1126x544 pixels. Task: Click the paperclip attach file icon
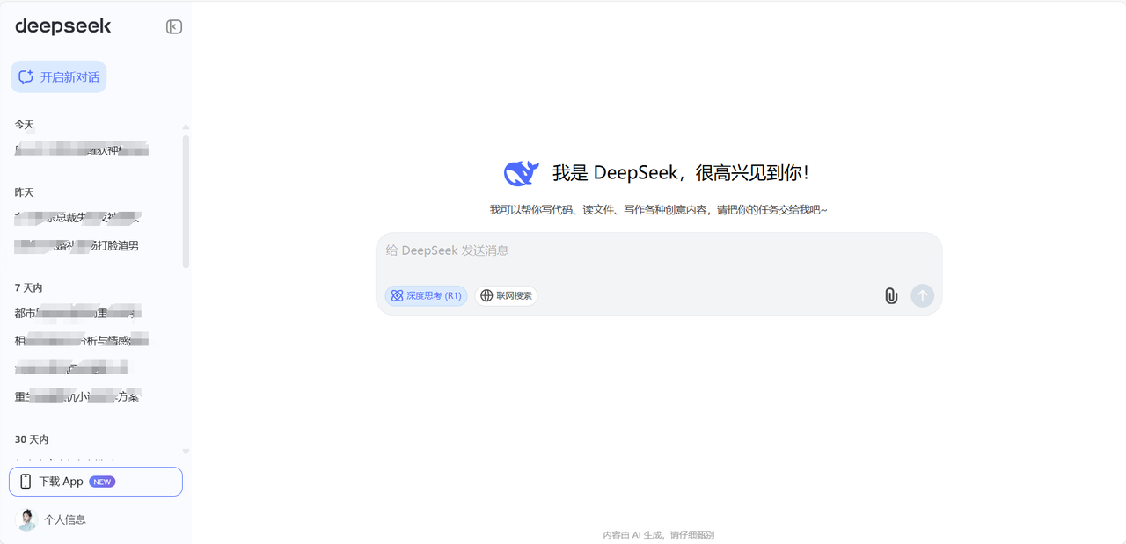tap(891, 296)
